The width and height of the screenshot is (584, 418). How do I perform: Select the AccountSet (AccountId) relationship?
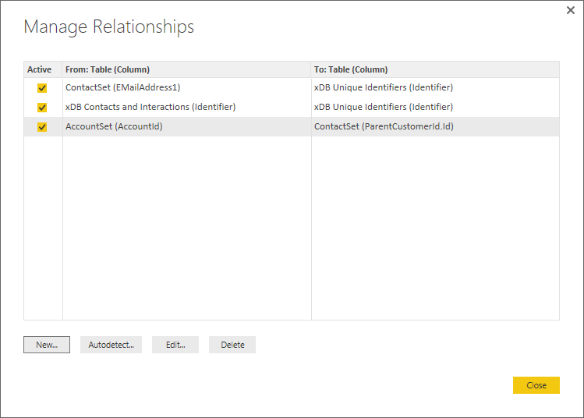pyautogui.click(x=114, y=126)
